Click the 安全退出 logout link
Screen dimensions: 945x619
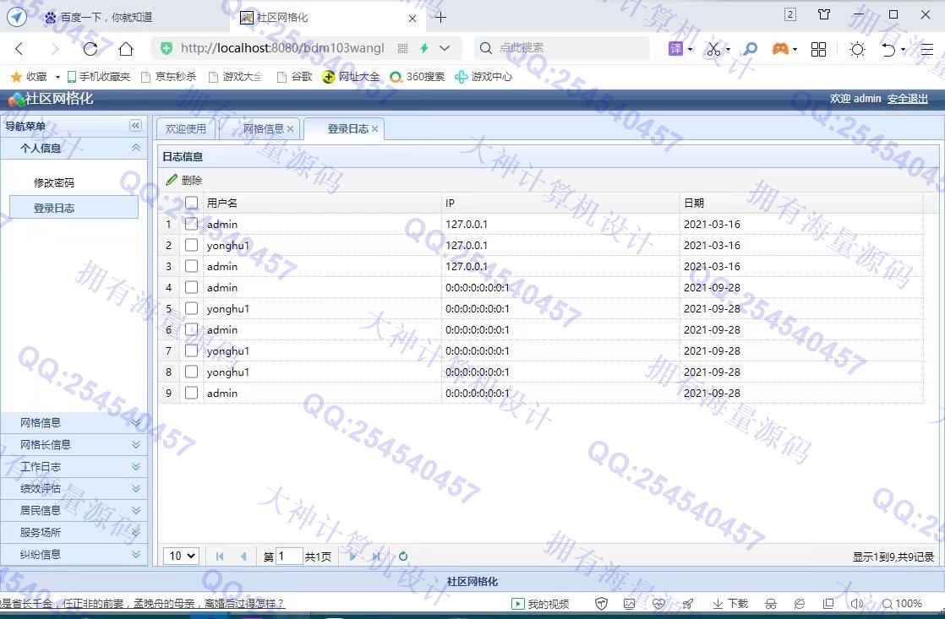pos(907,98)
